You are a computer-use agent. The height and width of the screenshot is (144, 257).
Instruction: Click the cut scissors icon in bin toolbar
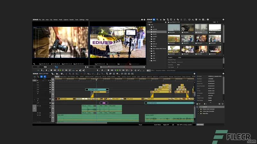(x=174, y=20)
